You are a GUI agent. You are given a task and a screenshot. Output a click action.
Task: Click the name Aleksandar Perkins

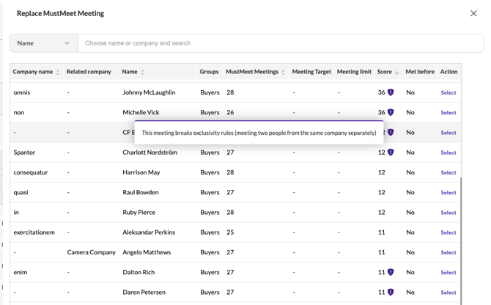pyautogui.click(x=149, y=232)
